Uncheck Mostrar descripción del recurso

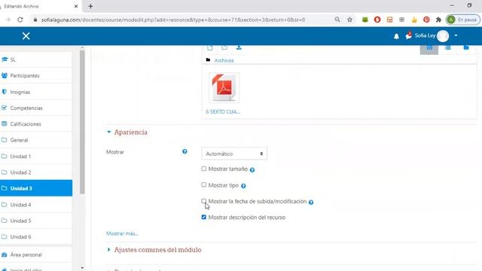(x=204, y=217)
